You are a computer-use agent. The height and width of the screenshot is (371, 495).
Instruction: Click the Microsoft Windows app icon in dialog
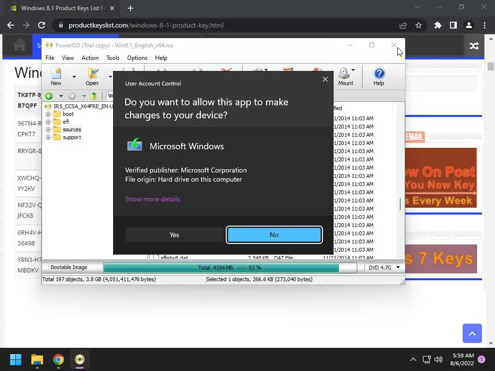coord(134,145)
